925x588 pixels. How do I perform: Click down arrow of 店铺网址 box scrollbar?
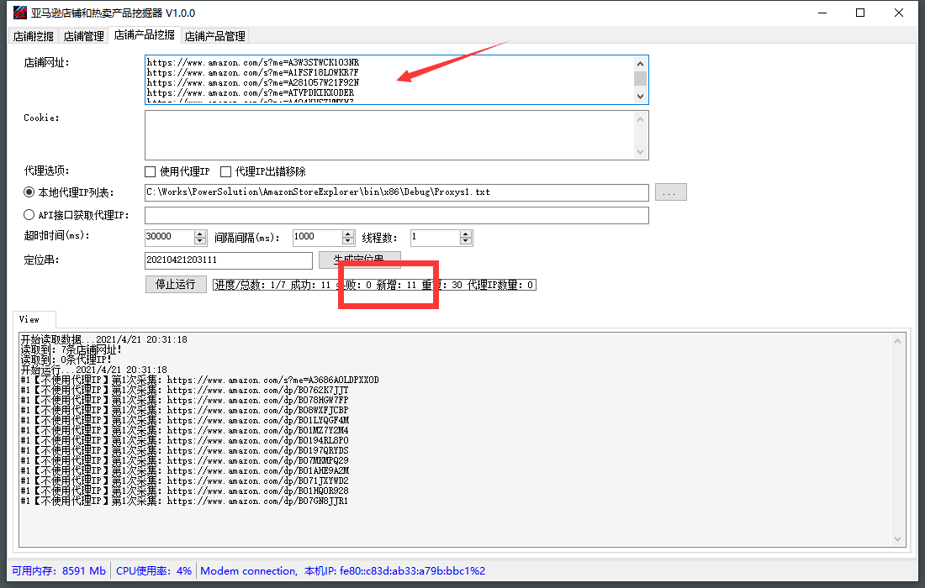(641, 96)
